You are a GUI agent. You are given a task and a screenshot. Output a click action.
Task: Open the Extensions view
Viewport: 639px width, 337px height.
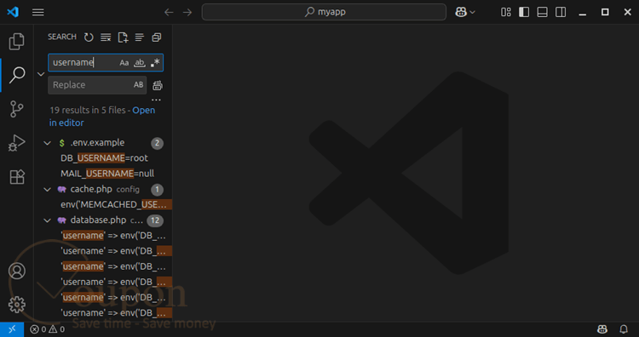pos(17,177)
